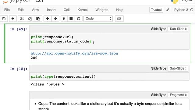
Task: Restart the kernel with the circular arrow icon
Action: 79,19
